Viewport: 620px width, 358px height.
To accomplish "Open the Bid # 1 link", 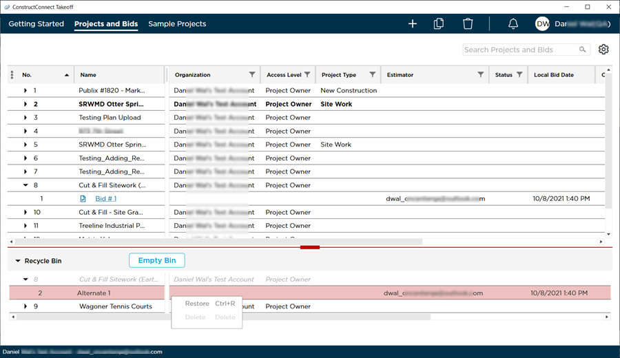I will [x=105, y=199].
